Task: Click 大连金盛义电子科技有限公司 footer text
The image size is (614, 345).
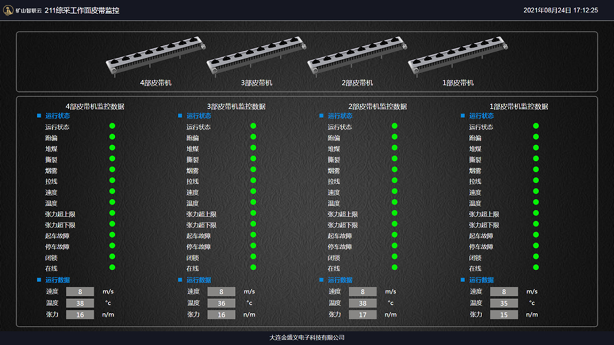Action: pos(307,338)
